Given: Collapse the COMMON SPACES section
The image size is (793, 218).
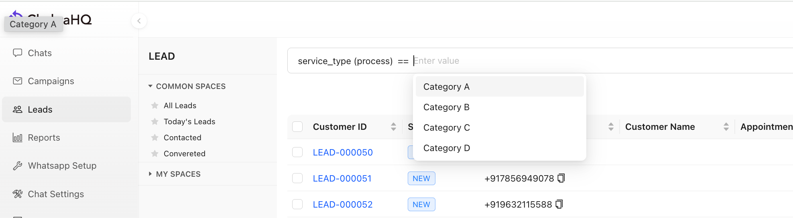Looking at the screenshot, I should [x=150, y=86].
